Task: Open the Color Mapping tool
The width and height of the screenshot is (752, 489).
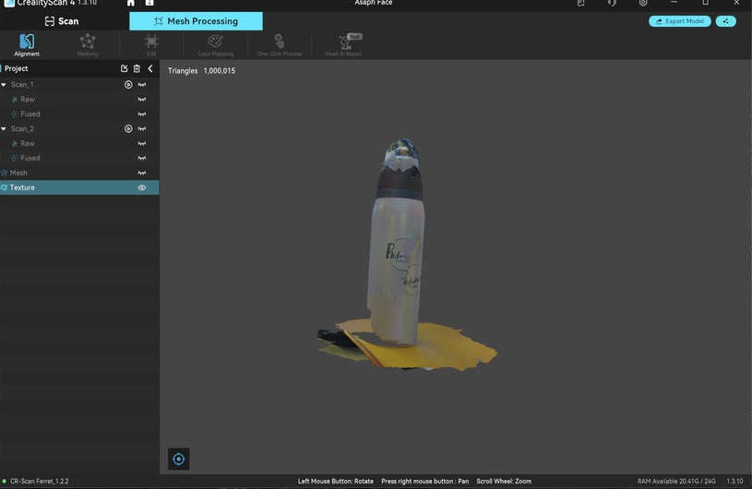Action: tap(215, 44)
